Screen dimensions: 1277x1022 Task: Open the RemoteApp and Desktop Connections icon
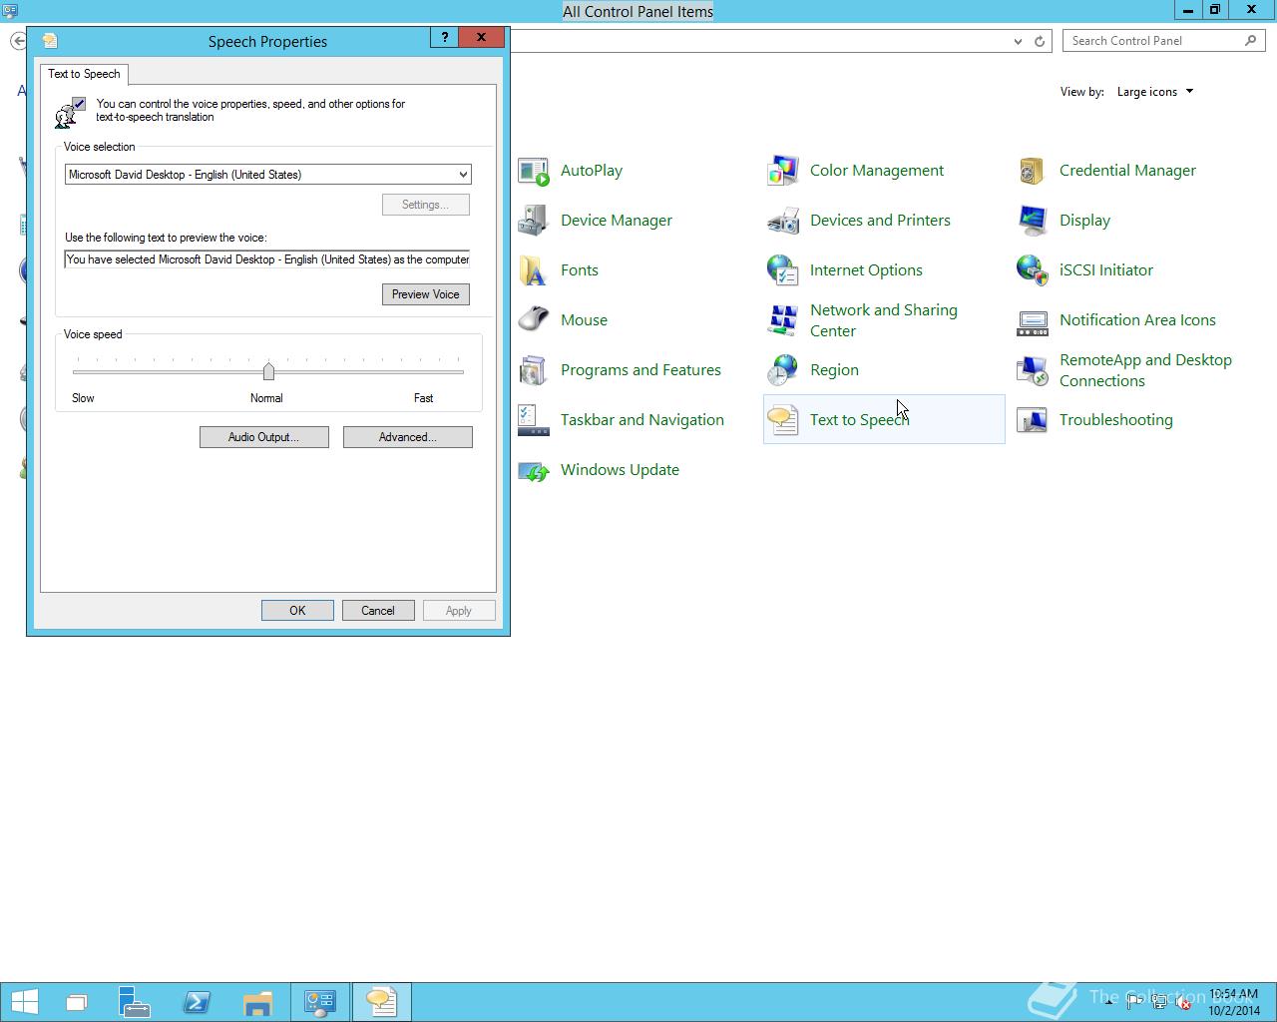[1033, 370]
